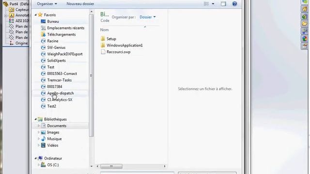310x174 pixels.
Task: Open the WindowsApplication1 folder
Action: click(x=124, y=45)
